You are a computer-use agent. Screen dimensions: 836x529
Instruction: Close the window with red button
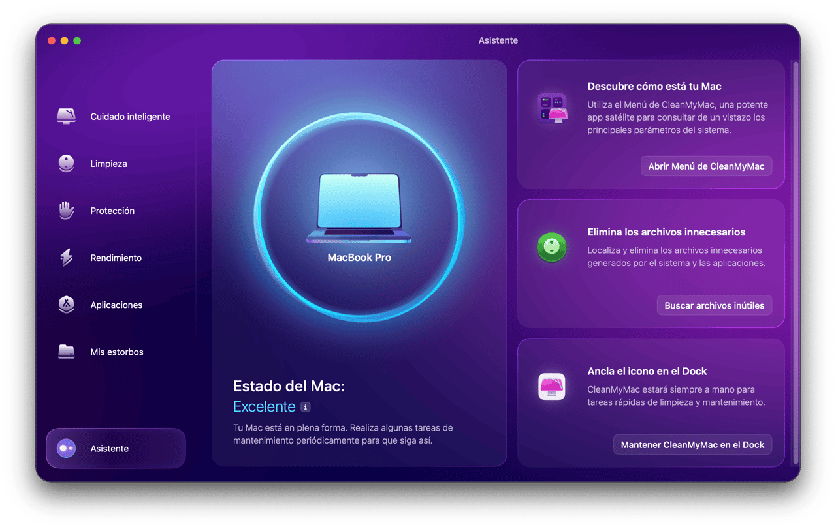point(52,40)
